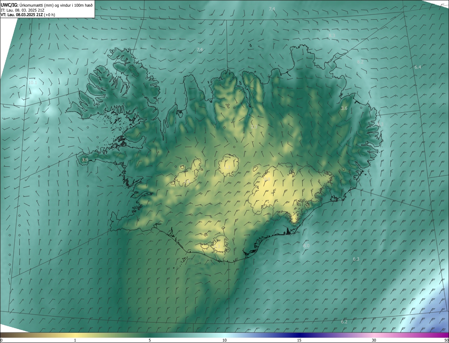Viewport: 449px width, 343px height.
Task: Click the colorbar tick label 50
Action: 446,340
